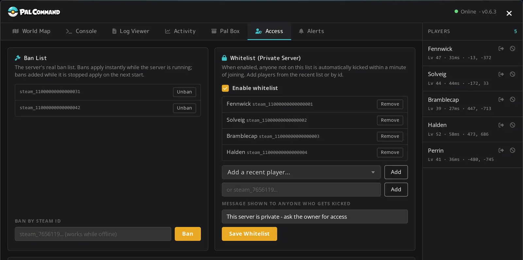523x260 pixels.
Task: Remove Fennwick from the whitelist
Action: [390, 104]
